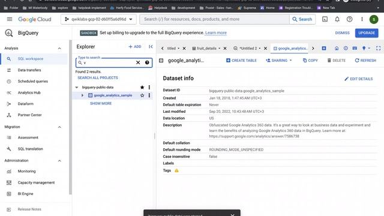
Task: Click Learn more billing link
Action: click(216, 33)
